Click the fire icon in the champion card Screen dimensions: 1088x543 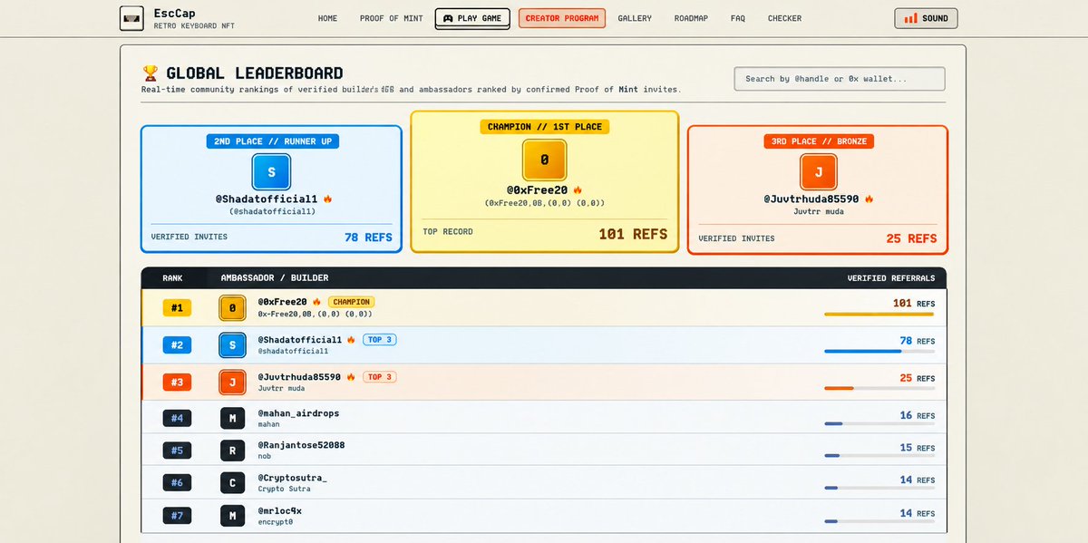pyautogui.click(x=578, y=190)
